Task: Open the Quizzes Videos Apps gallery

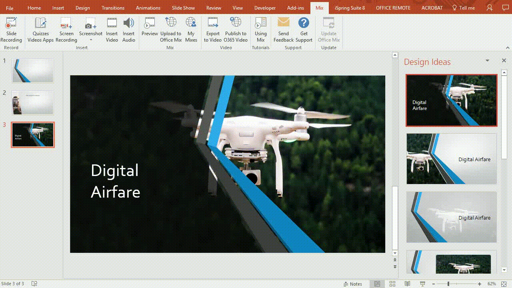Action: [40, 28]
